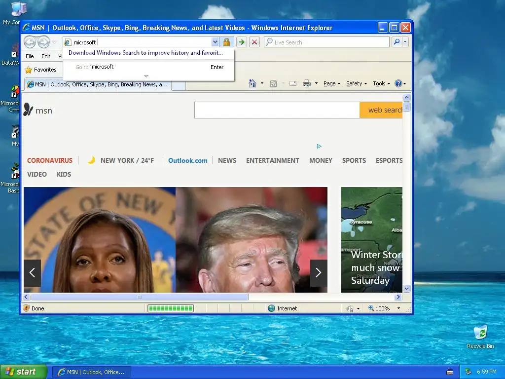Click the red Stop button
The image size is (505, 379).
tap(254, 42)
